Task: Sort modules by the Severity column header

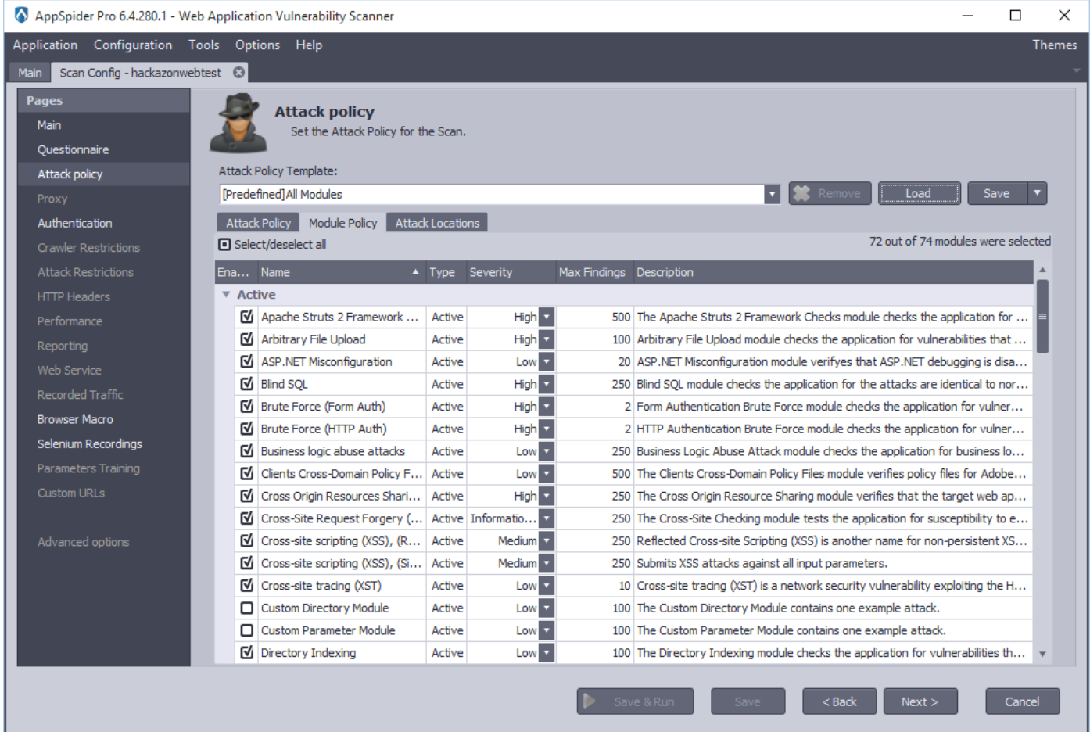Action: click(511, 272)
